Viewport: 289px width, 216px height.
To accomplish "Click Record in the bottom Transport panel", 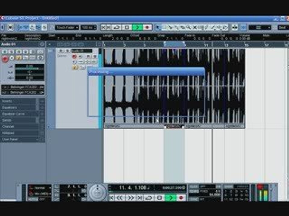I will tap(181, 198).
